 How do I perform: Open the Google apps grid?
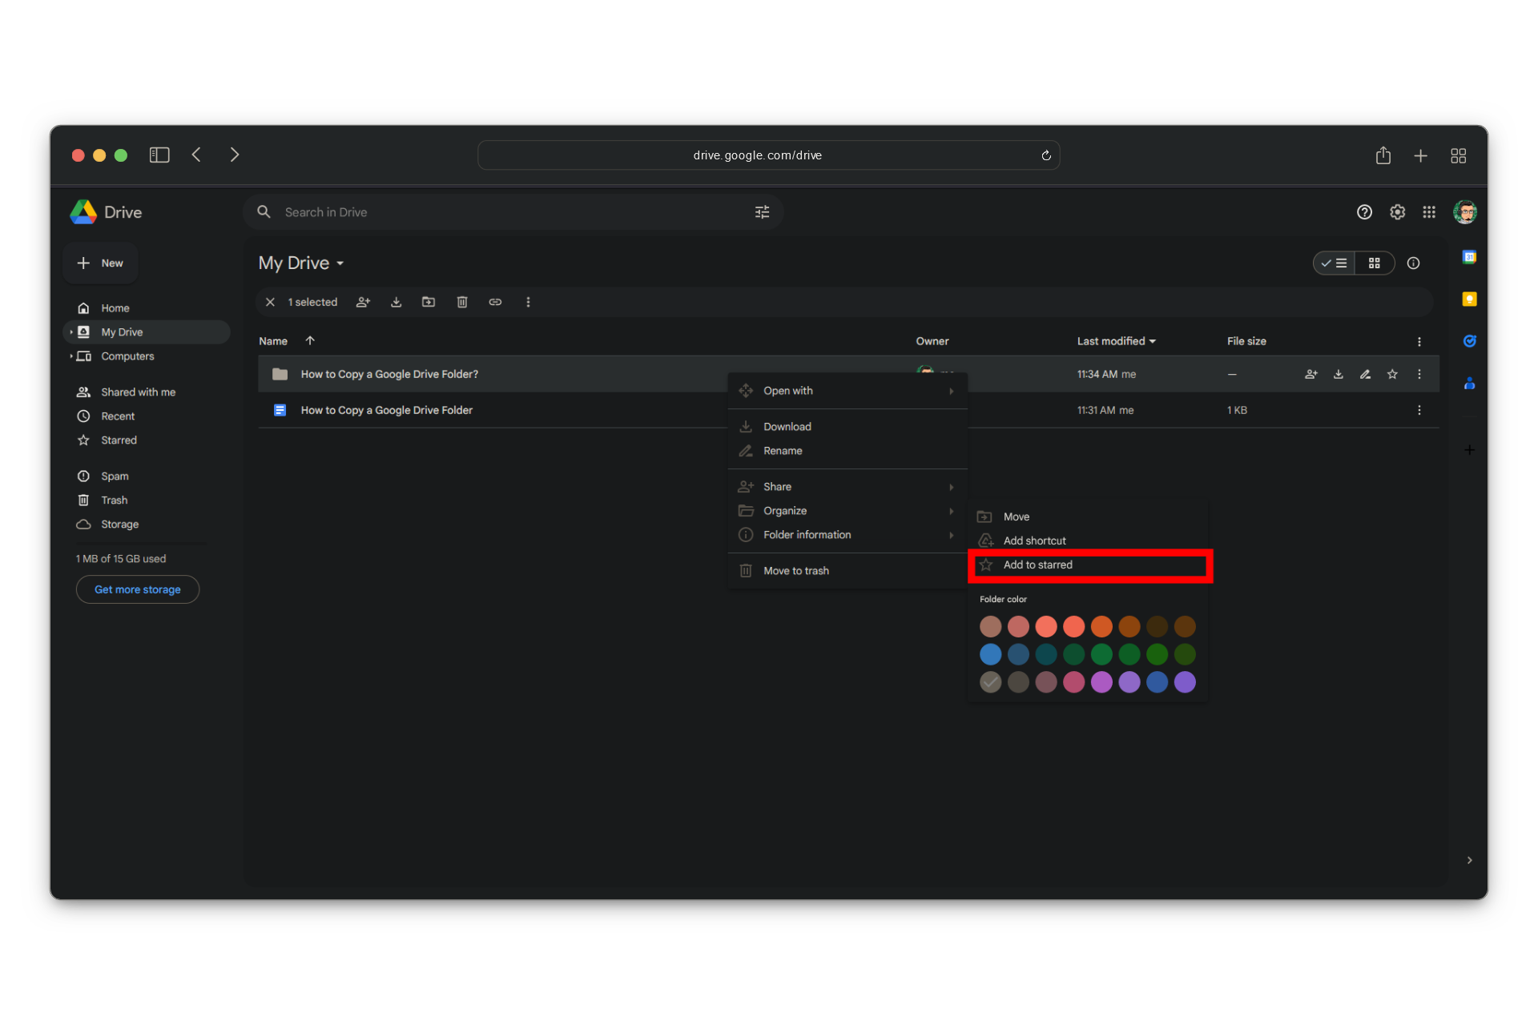coord(1429,212)
